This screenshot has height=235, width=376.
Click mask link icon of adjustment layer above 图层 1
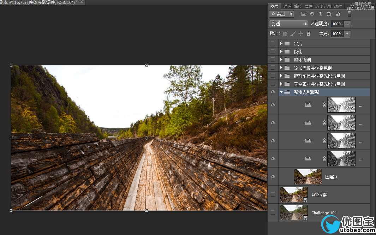point(324,159)
